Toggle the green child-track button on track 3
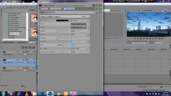 (28, 71)
